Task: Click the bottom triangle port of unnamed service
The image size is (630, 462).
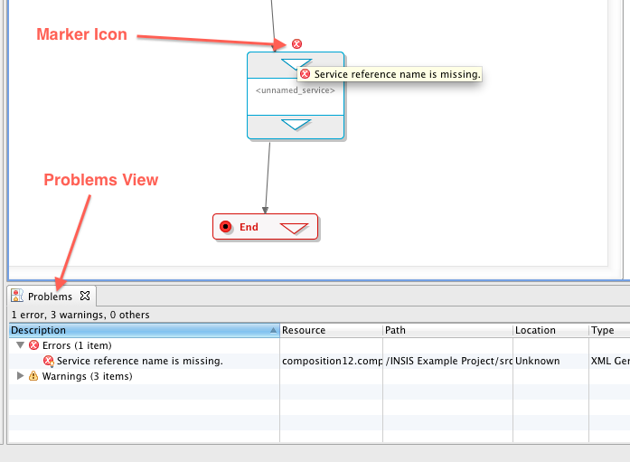Action: click(x=296, y=125)
